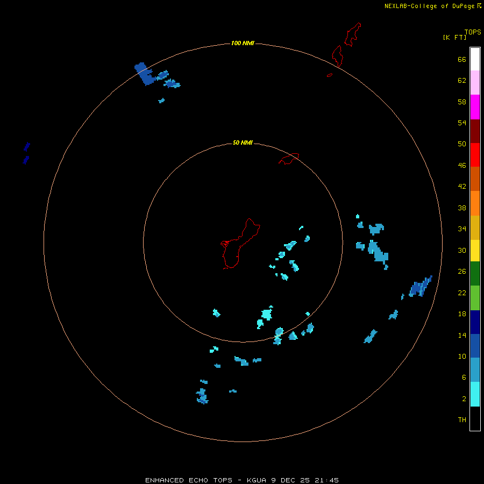Click the medium blue 10 kft swatch
This screenshot has width=484, height=484.
pyautogui.click(x=475, y=346)
